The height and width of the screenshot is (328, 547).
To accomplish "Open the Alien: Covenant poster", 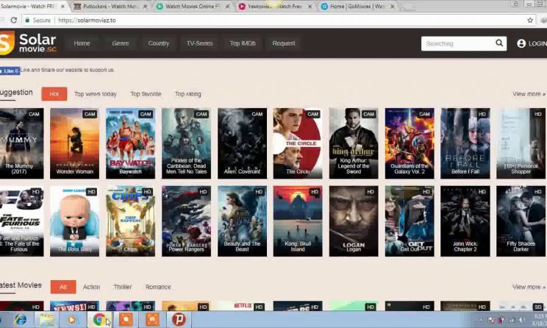I will click(242, 143).
